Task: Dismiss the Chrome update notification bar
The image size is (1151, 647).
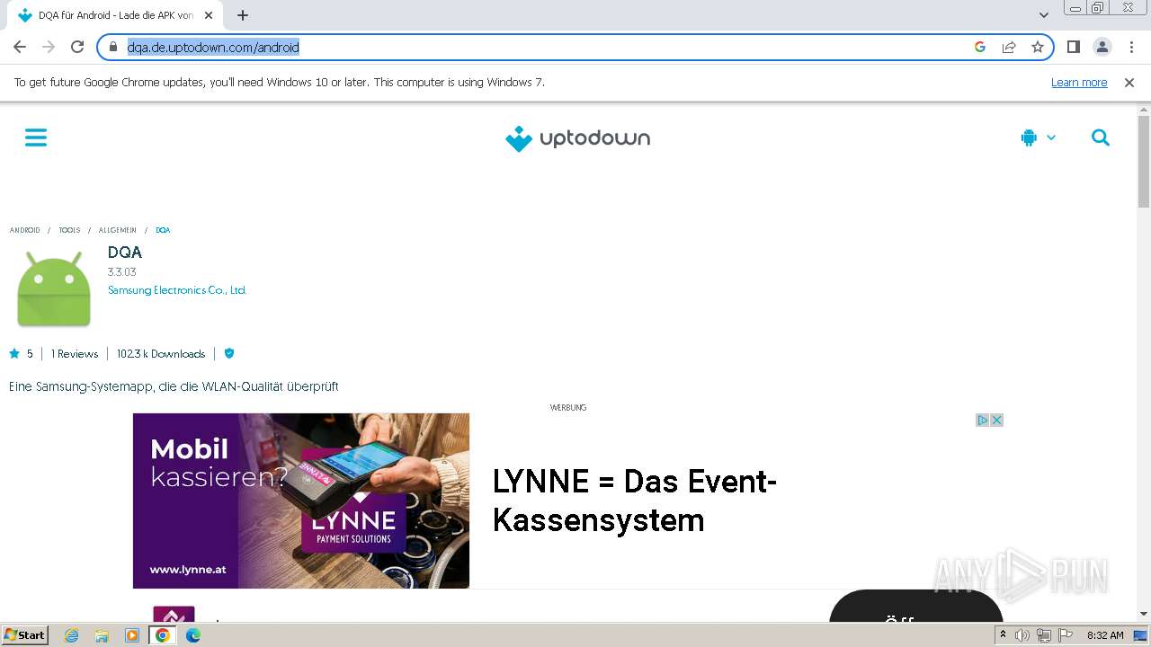Action: click(x=1129, y=83)
